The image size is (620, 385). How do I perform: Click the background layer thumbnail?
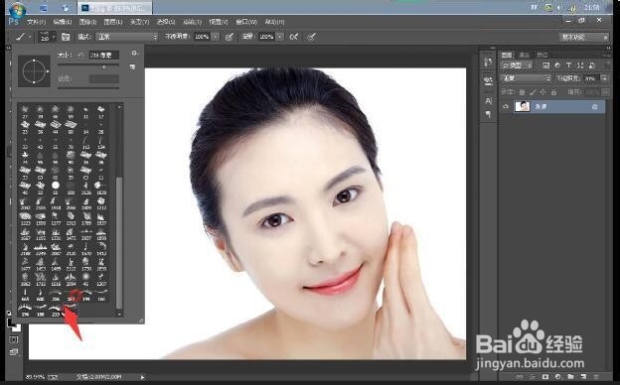[x=522, y=106]
